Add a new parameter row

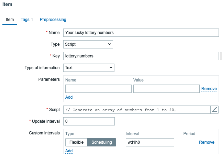[x=69, y=97]
